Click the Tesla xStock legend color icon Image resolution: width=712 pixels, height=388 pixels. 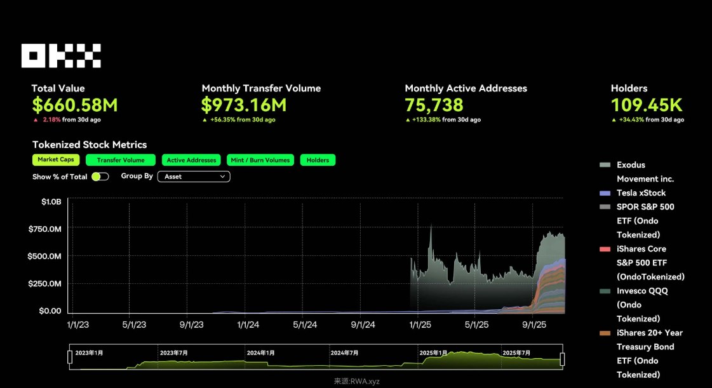point(605,193)
